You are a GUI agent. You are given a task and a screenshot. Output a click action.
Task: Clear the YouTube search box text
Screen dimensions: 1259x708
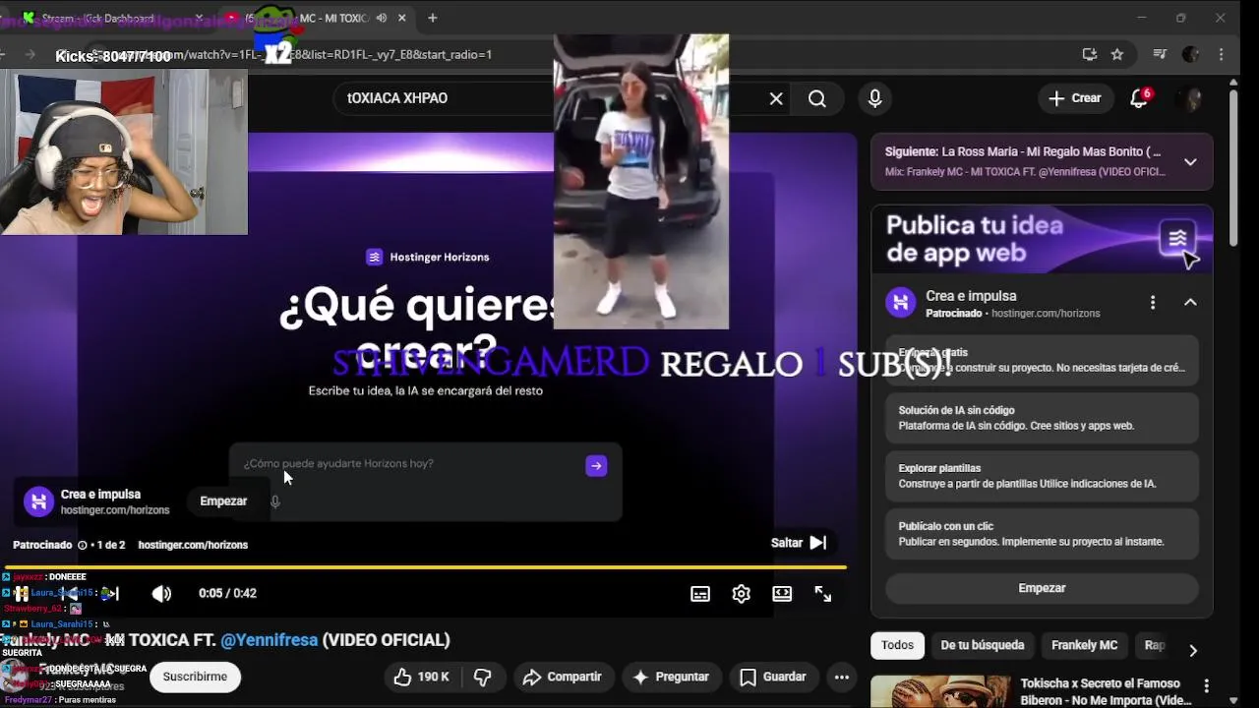(776, 98)
